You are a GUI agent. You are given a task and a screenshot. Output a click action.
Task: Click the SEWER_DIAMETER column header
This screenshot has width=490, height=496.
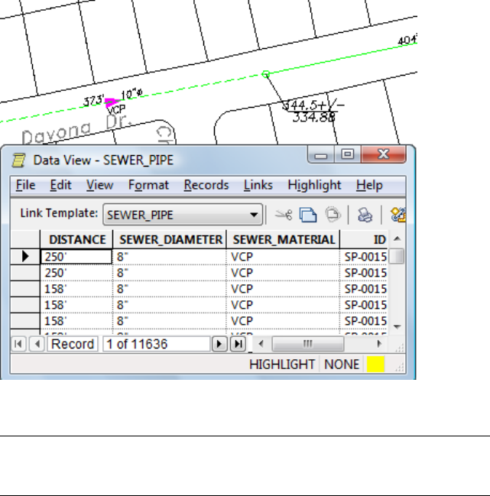click(x=170, y=239)
